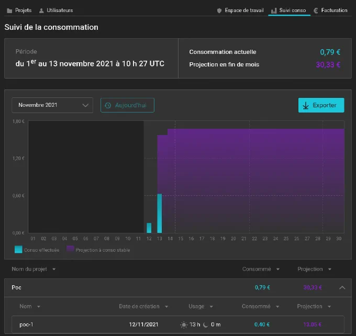Open the Utilisateurs tab

click(x=56, y=10)
